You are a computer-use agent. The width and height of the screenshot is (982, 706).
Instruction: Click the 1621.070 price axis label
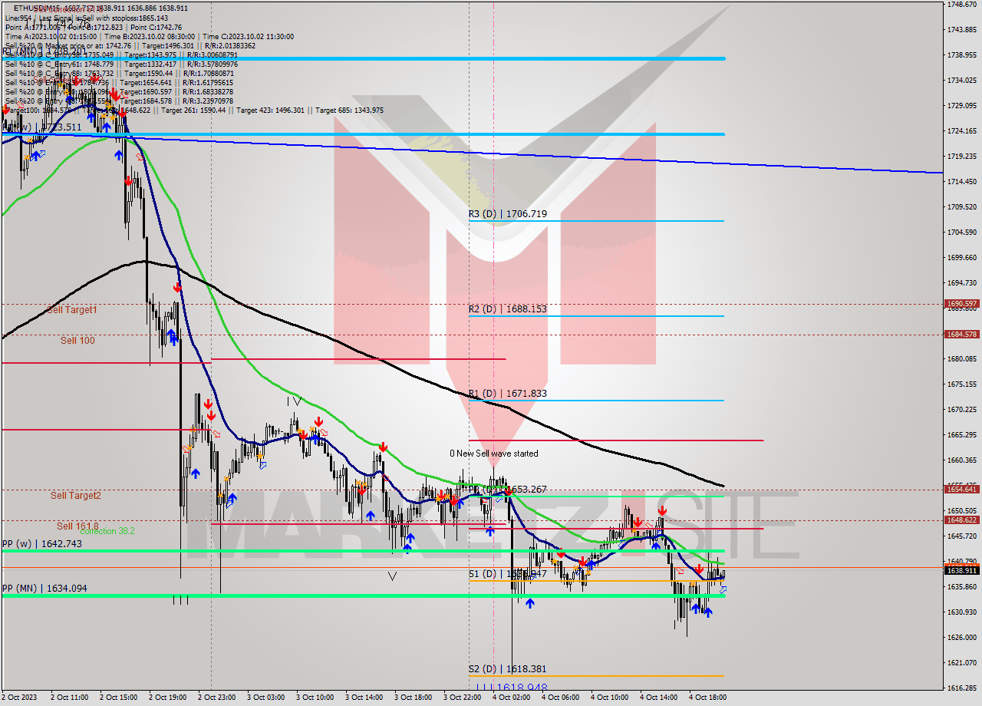pyautogui.click(x=961, y=663)
